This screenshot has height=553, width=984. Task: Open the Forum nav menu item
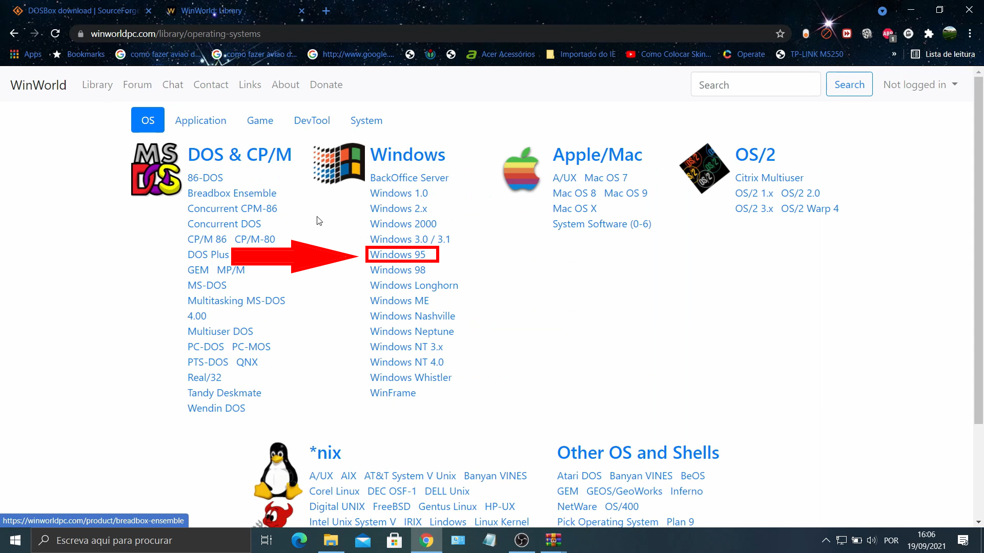pos(137,84)
